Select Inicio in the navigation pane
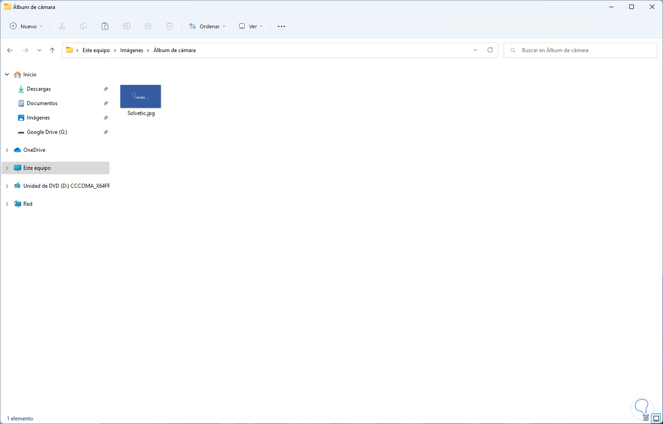 pyautogui.click(x=30, y=75)
